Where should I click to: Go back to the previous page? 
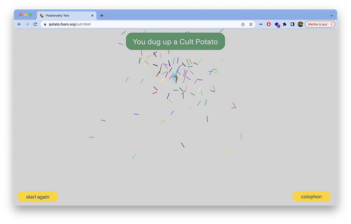coord(19,24)
